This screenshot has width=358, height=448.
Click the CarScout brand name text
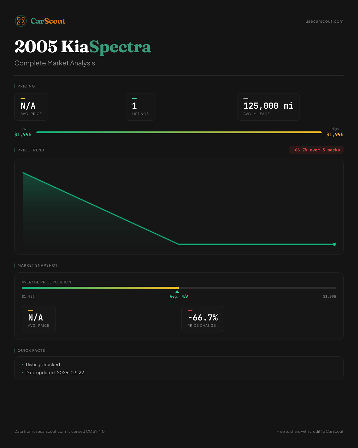tap(48, 21)
